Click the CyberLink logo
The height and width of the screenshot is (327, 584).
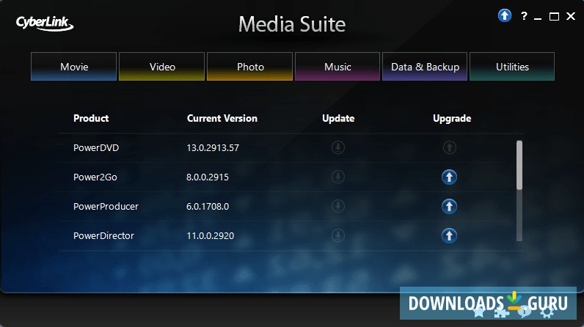point(45,23)
